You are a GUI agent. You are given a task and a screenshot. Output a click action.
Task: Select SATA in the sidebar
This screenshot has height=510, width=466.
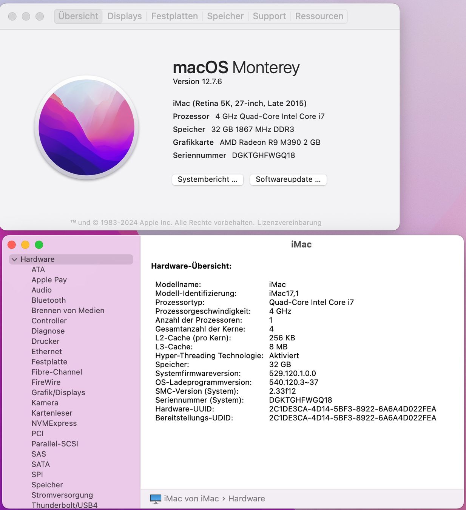[40, 464]
